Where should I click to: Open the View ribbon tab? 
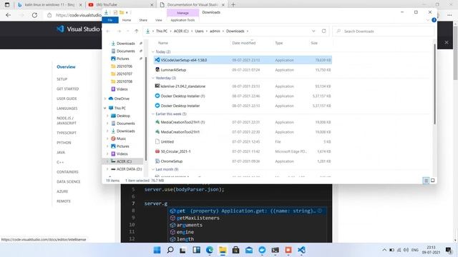point(159,20)
